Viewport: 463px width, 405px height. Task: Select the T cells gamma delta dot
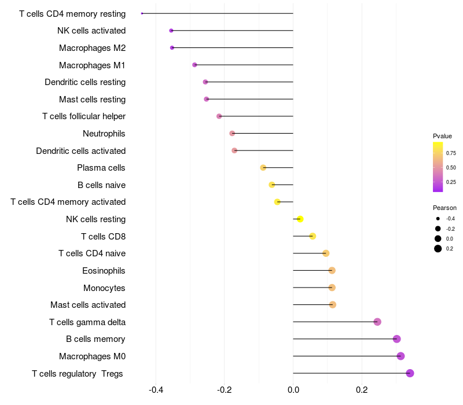click(x=377, y=322)
